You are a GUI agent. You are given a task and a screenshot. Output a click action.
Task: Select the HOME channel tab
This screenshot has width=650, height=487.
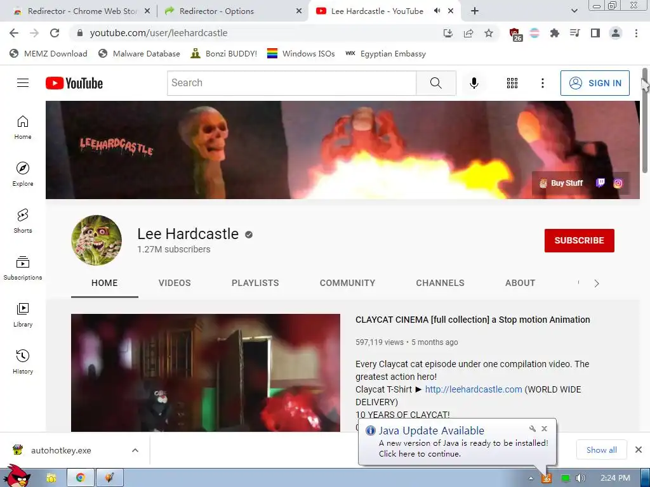pos(105,283)
